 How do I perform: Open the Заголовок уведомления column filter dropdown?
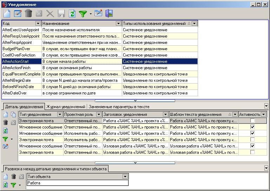click(x=165, y=114)
